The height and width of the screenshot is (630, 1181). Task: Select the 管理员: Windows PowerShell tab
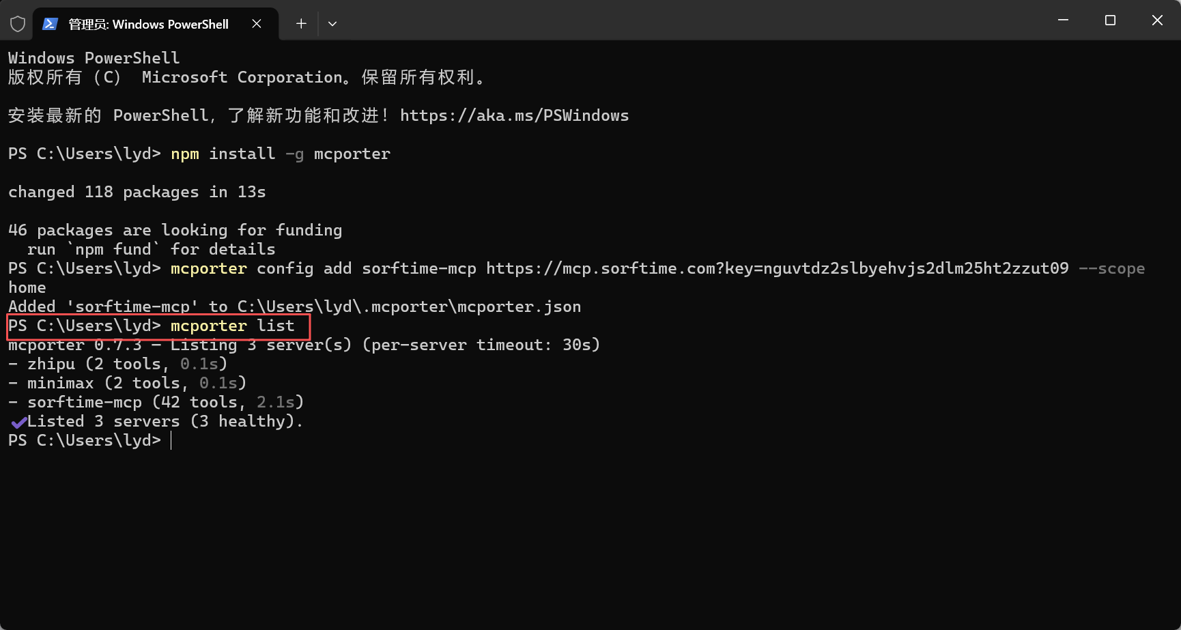click(x=148, y=25)
